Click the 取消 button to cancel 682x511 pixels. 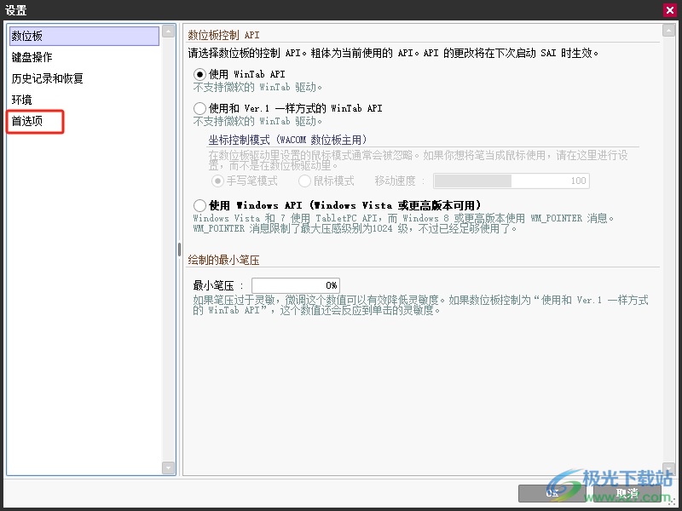[627, 493]
